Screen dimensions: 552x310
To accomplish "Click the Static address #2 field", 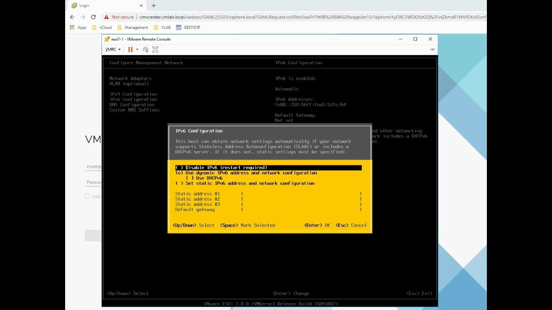I will pyautogui.click(x=301, y=199).
